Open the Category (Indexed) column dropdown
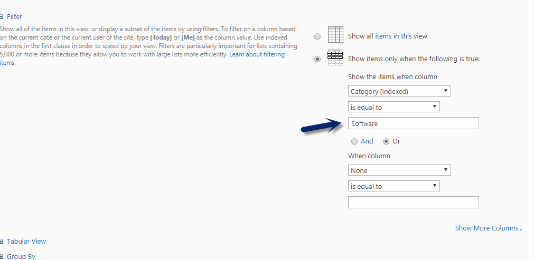534x260 pixels. pos(399,91)
